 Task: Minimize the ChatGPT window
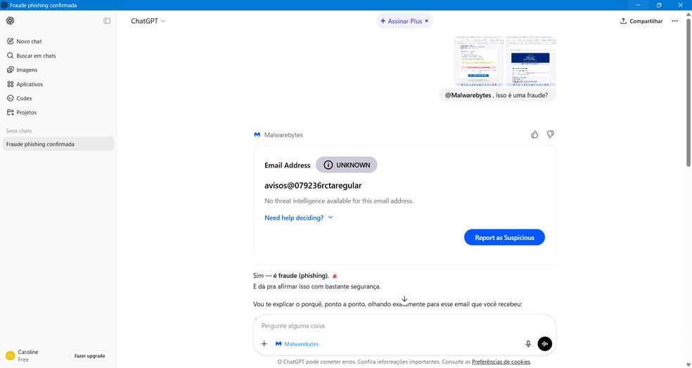[x=638, y=5]
